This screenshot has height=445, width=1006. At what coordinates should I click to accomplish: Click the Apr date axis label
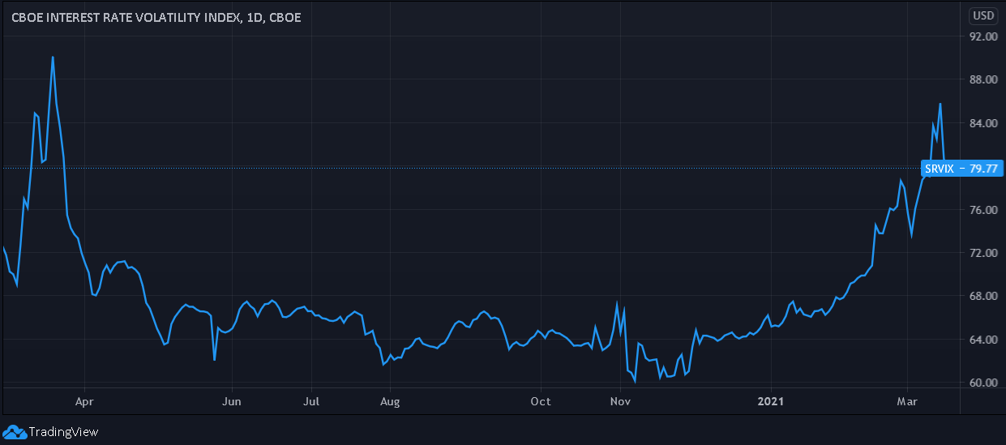(x=84, y=401)
